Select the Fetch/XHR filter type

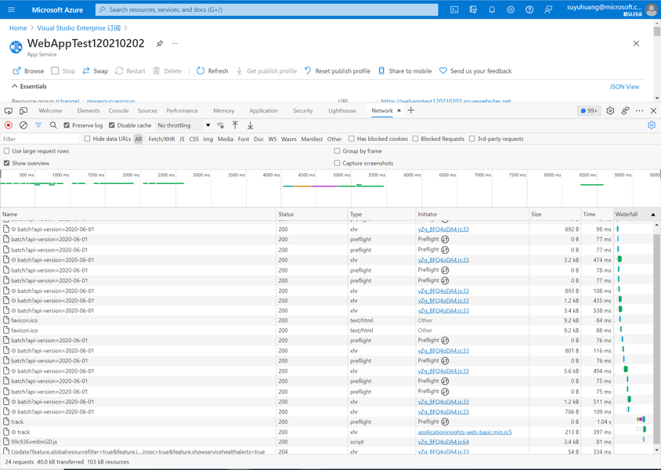(x=161, y=139)
